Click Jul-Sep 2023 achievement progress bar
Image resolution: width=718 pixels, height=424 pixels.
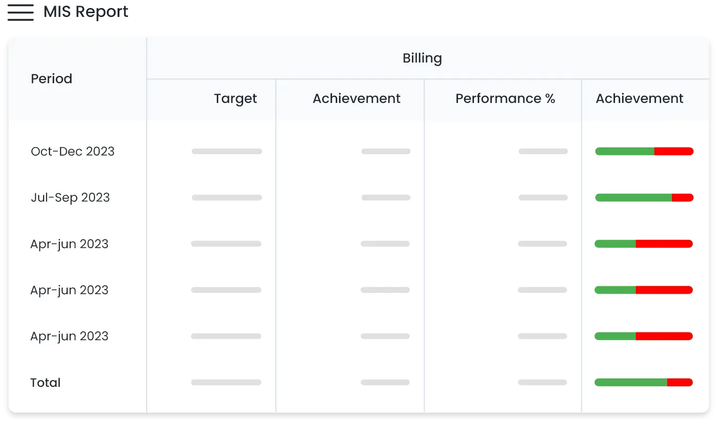[644, 197]
